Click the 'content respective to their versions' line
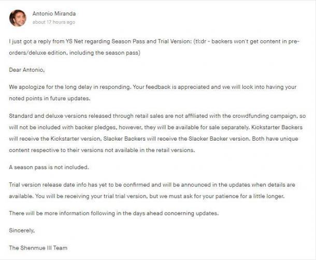 102,150
